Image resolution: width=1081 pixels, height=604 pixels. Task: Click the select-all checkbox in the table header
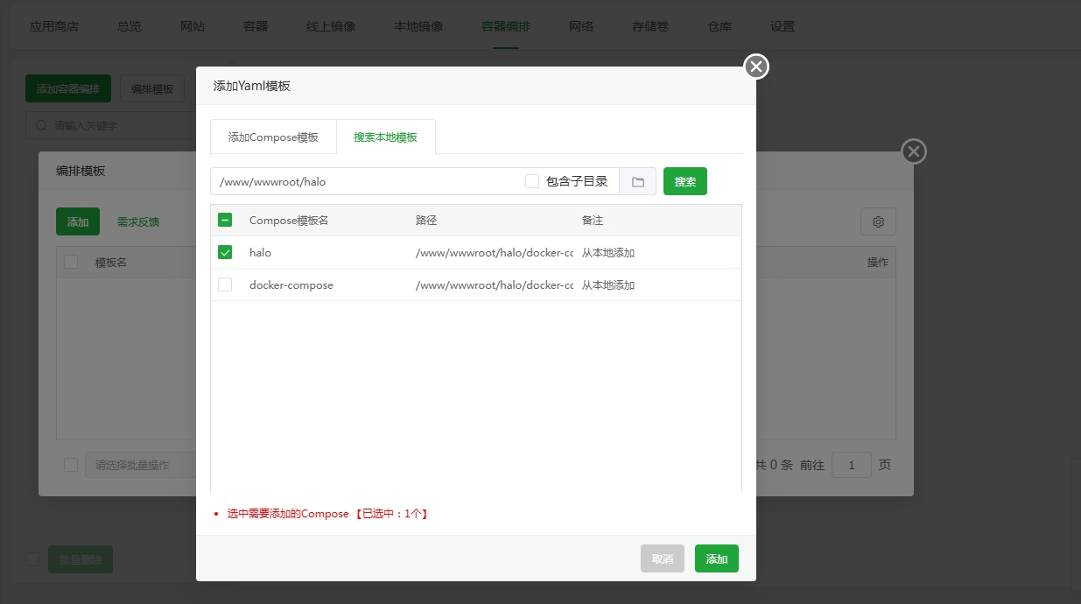225,220
